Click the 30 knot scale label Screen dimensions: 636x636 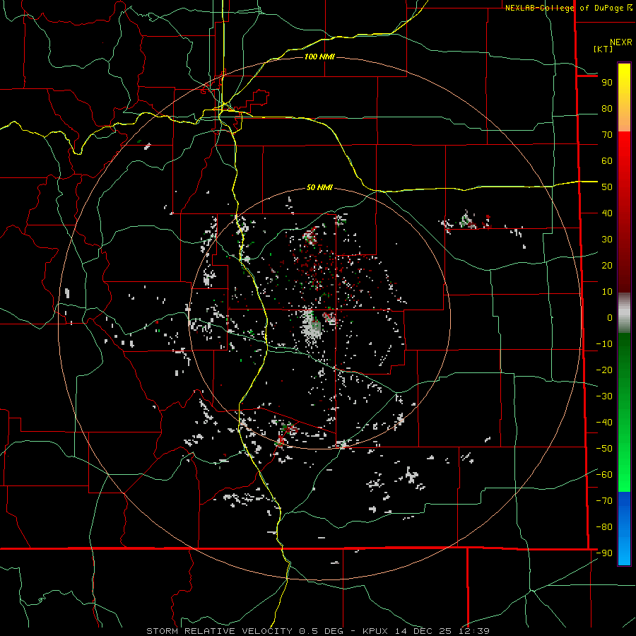coord(607,240)
